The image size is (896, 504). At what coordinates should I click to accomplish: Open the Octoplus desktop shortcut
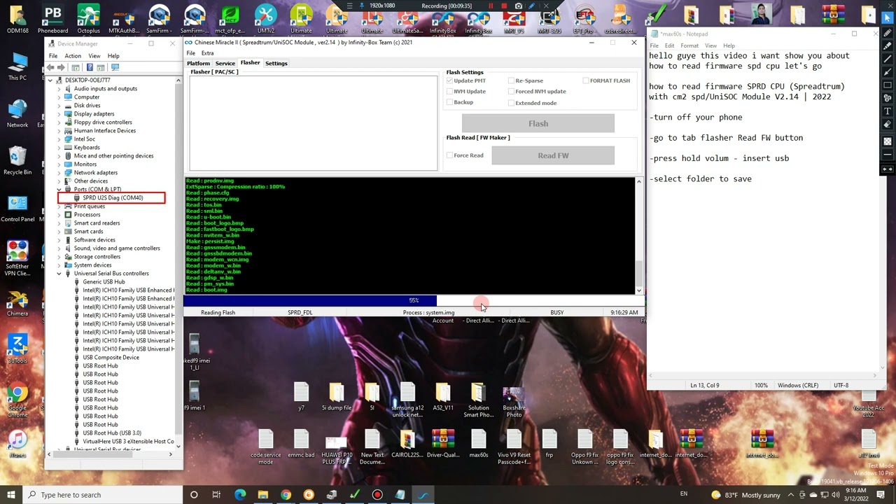[88, 19]
